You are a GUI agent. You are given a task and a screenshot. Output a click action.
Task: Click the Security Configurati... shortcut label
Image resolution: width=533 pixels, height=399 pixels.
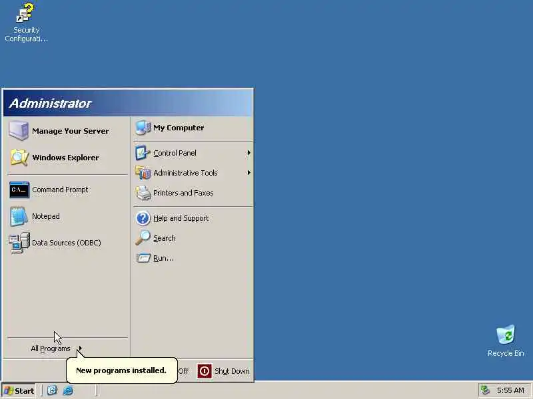26,35
